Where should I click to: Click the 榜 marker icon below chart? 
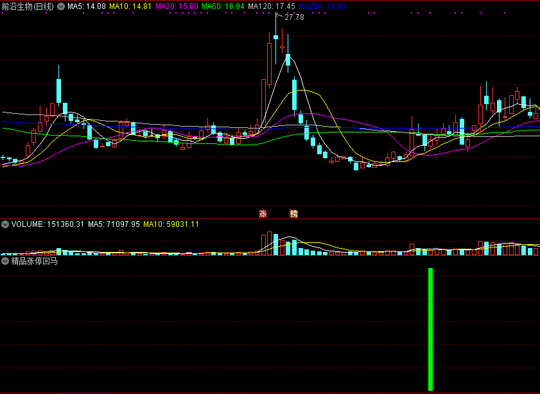tap(293, 214)
